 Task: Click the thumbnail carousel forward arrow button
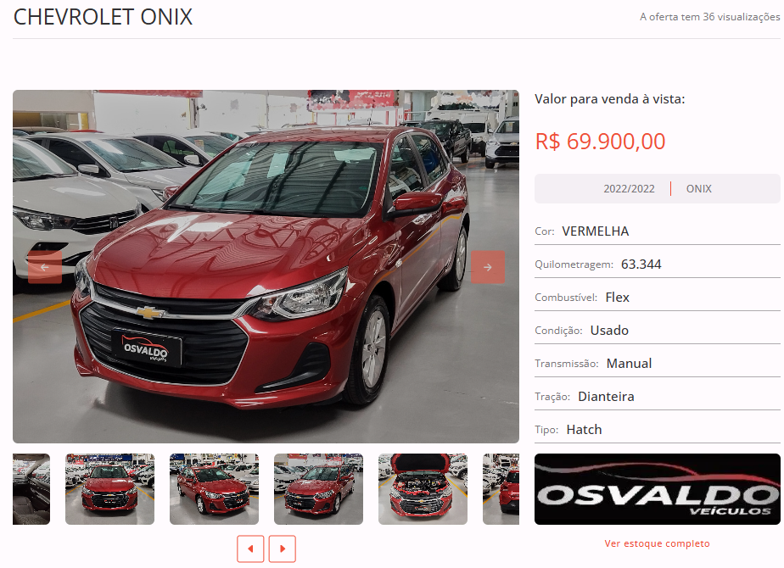coord(283,549)
